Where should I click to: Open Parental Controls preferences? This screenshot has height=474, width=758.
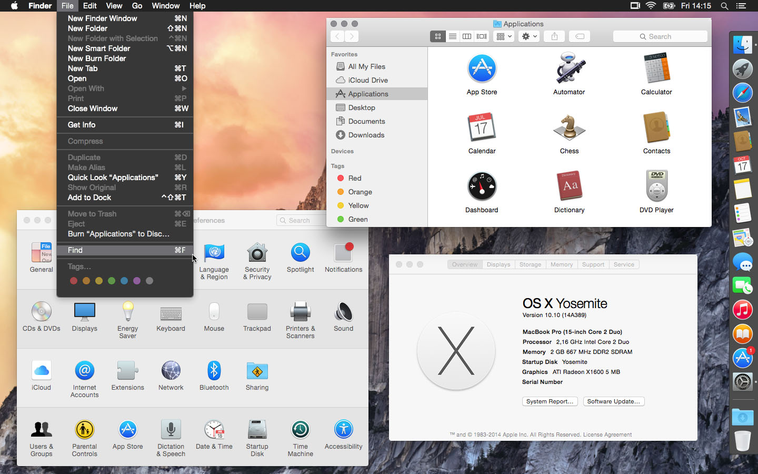tap(84, 430)
